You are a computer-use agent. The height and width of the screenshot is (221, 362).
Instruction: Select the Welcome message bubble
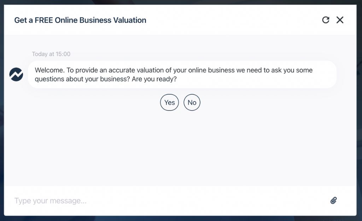182,74
